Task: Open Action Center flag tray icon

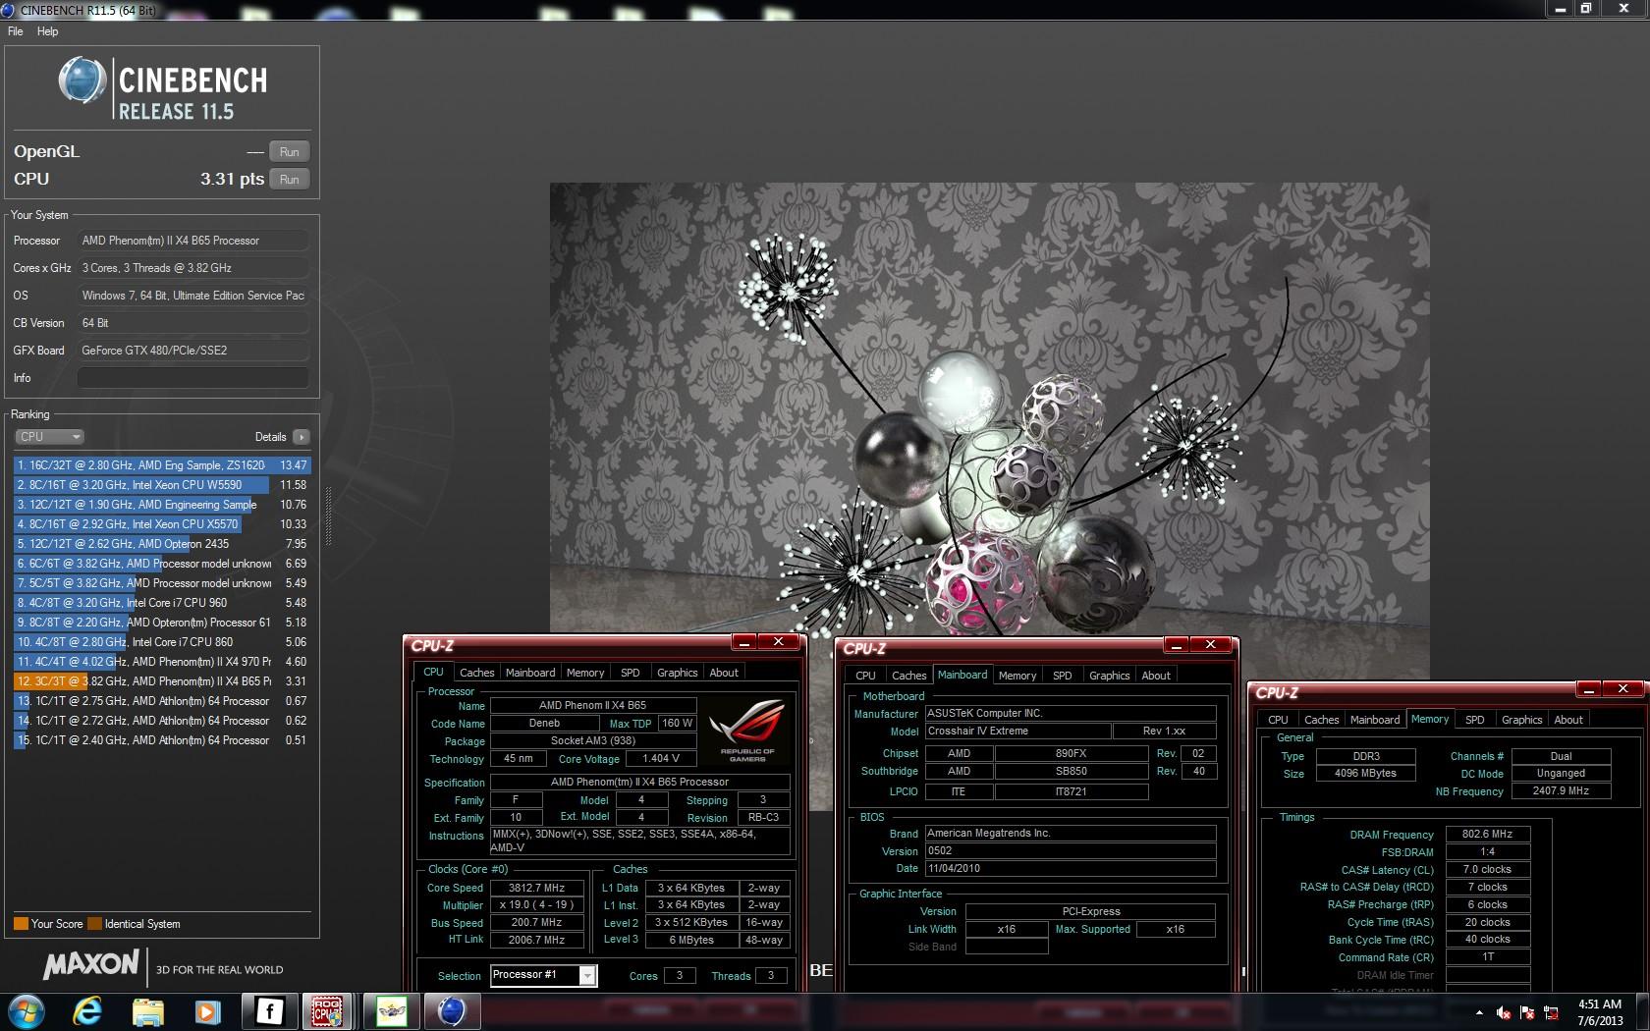Action: 1527,1012
